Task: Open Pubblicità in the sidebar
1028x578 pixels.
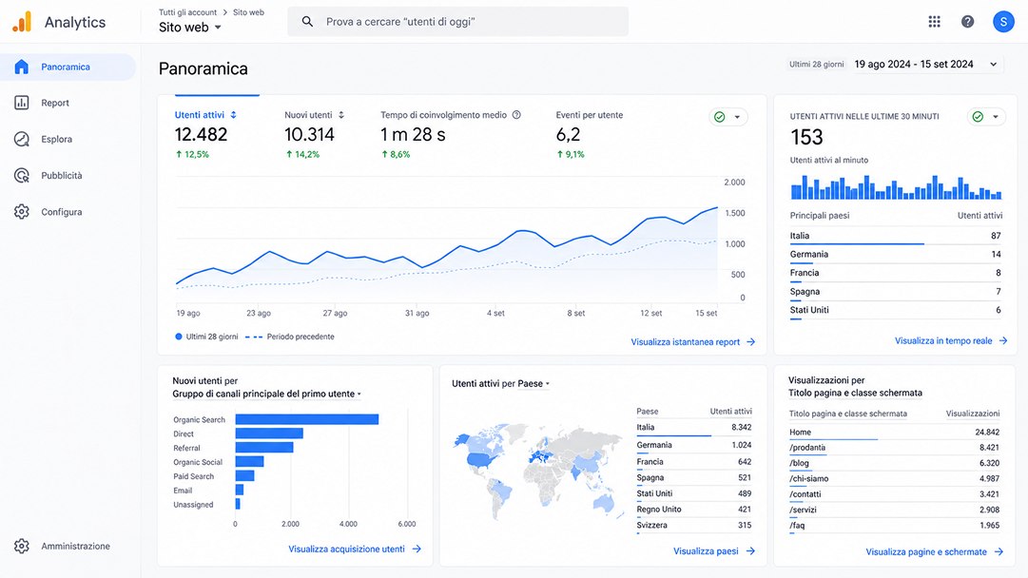Action: tap(68, 176)
